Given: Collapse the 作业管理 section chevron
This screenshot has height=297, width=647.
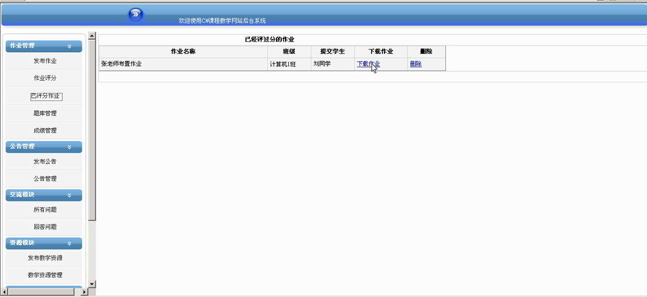Looking at the screenshot, I should click(x=70, y=46).
